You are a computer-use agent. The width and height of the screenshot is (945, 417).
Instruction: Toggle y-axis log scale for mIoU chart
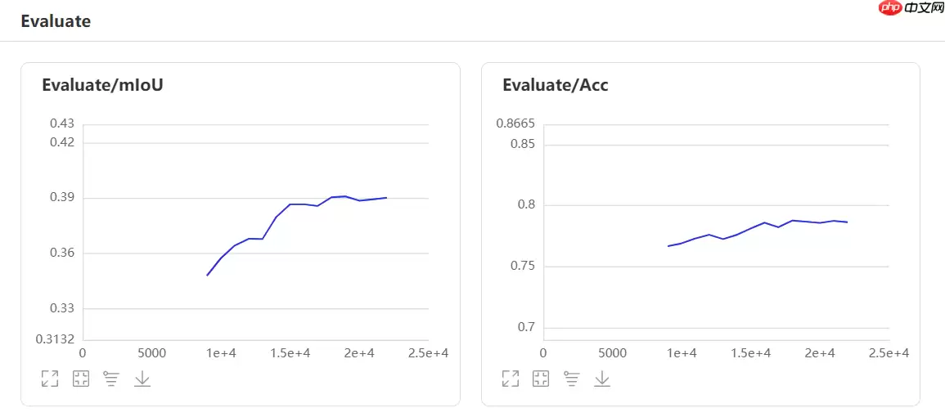click(x=111, y=378)
